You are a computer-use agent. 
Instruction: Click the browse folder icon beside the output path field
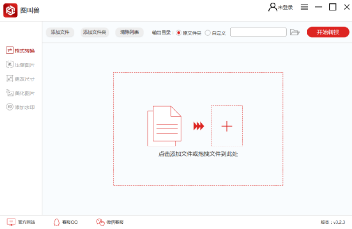295,32
